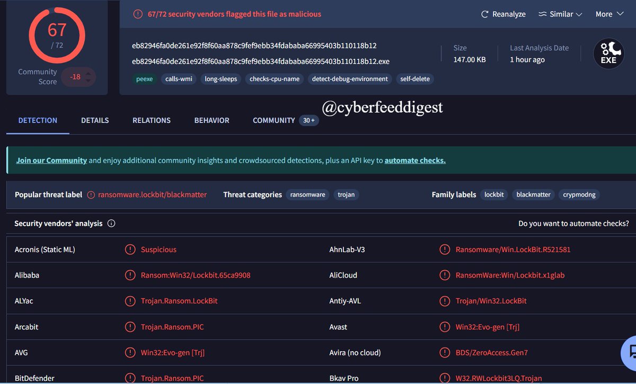
Task: Click the Avira detection alert icon
Action: coord(445,352)
